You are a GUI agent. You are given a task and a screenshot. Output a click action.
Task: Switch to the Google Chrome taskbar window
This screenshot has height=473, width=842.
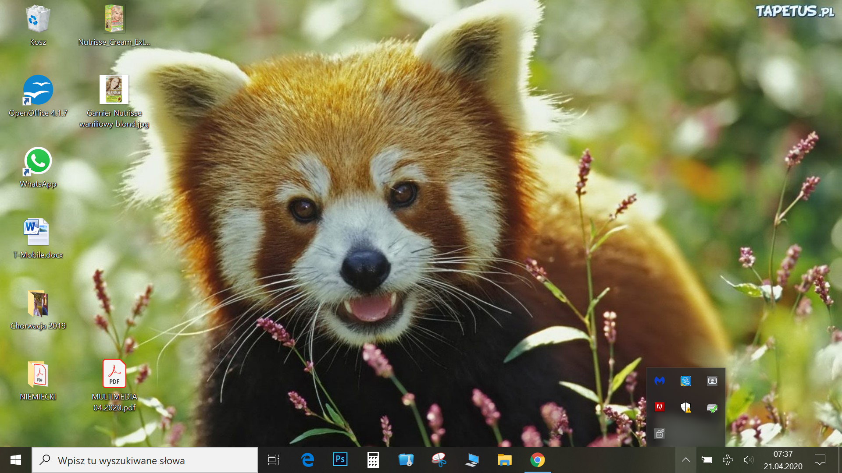[538, 460]
